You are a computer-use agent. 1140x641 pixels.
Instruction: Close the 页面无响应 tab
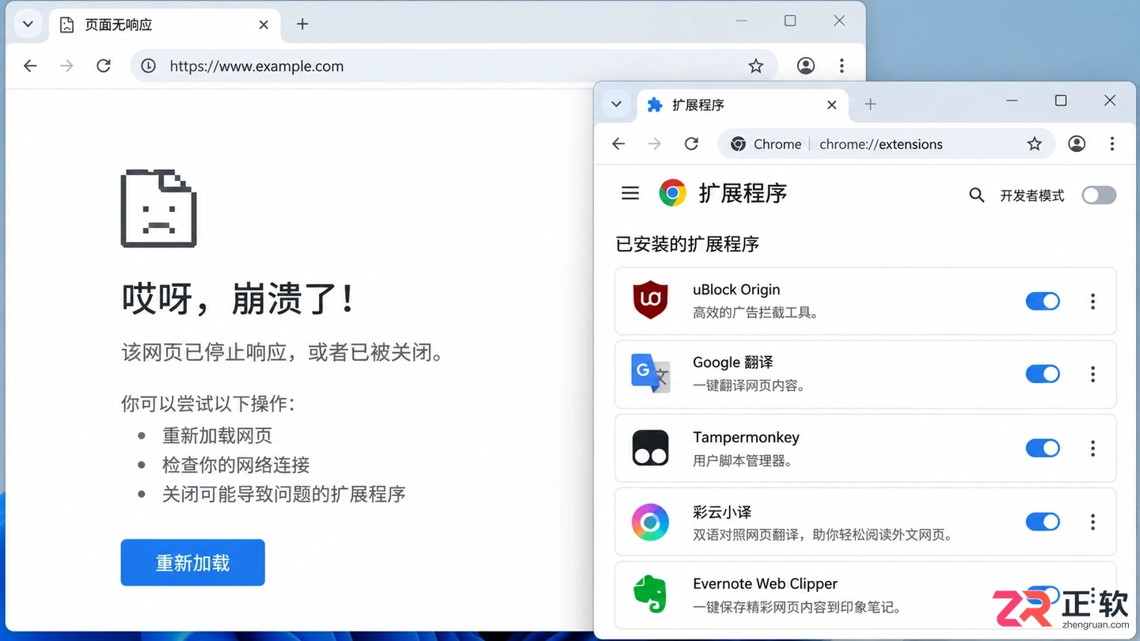264,25
